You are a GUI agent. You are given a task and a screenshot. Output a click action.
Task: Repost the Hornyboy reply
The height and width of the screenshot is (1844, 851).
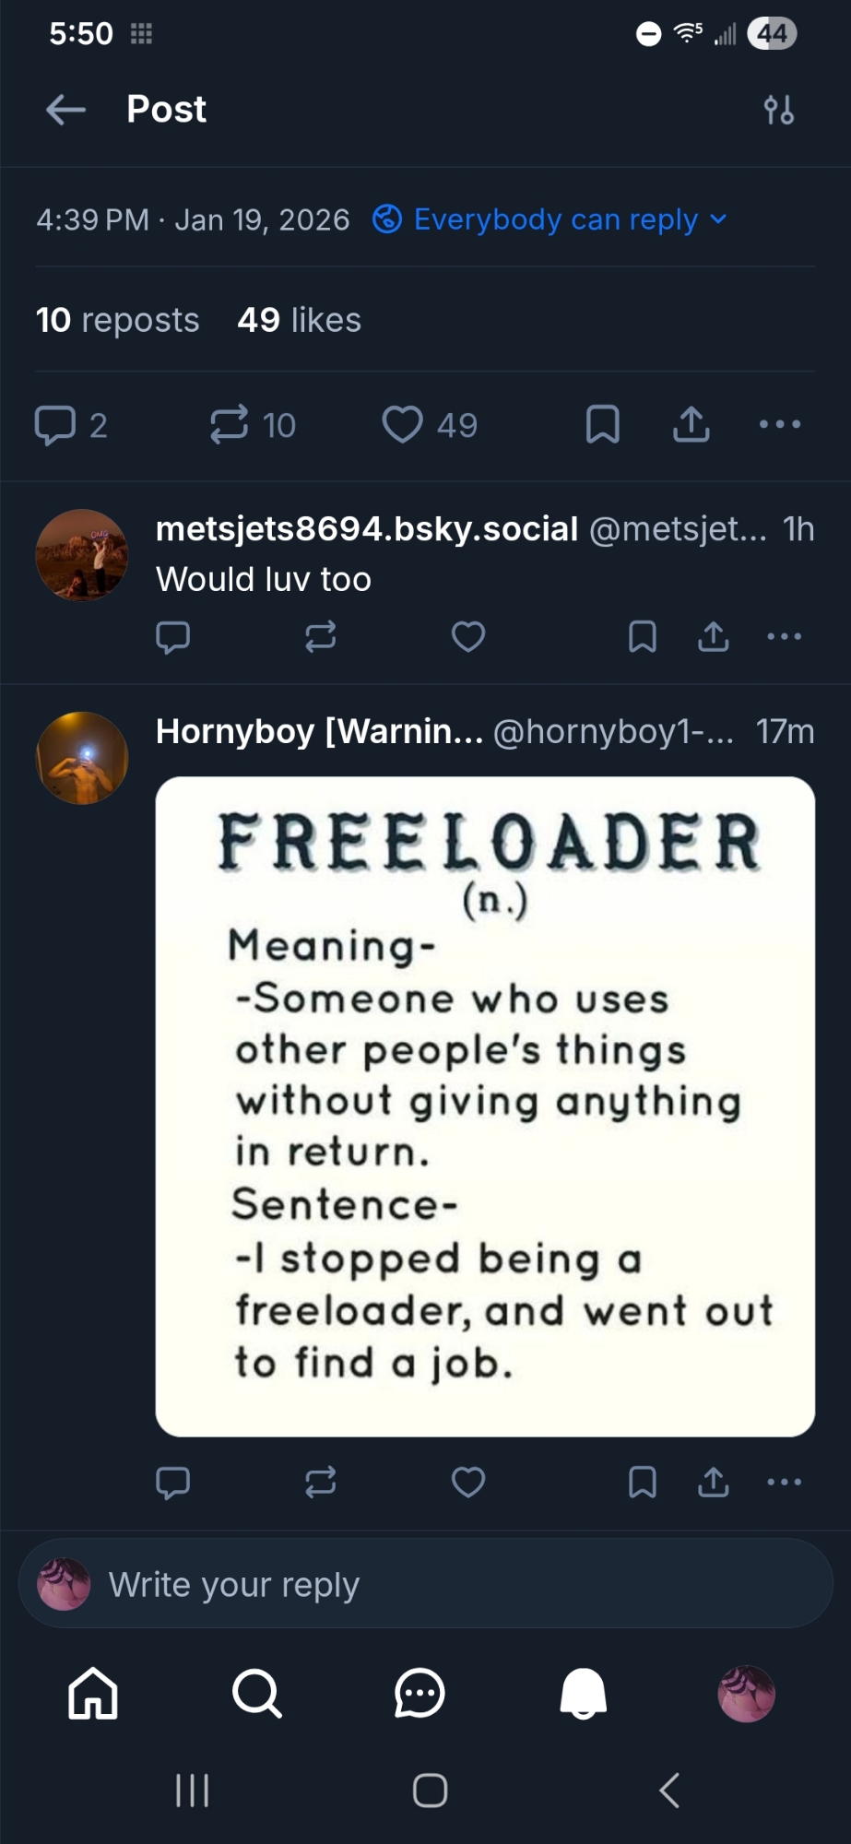321,1482
